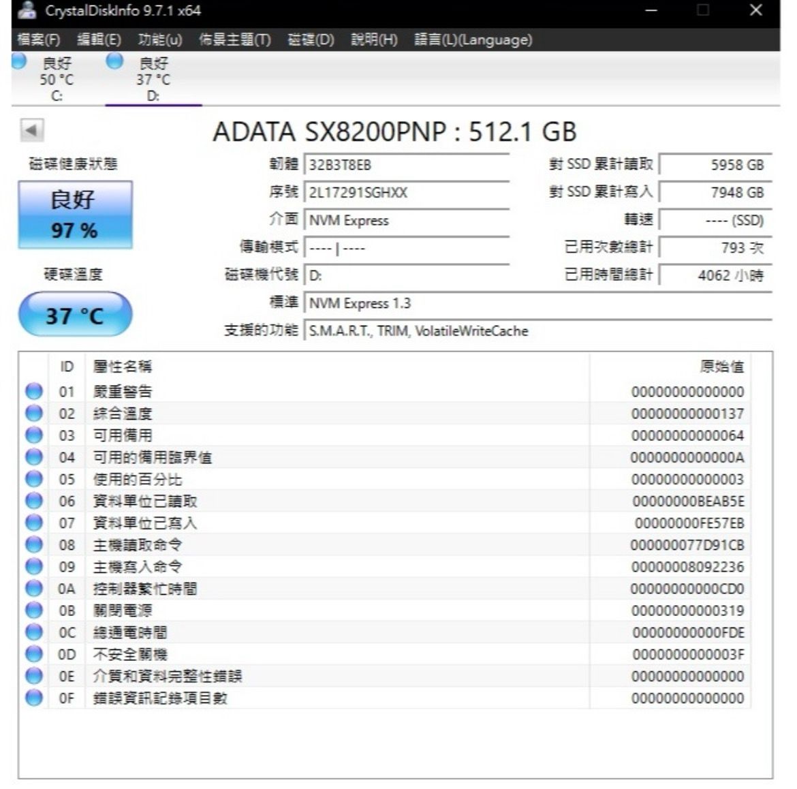Viewport: 797px width, 789px height.
Task: Click the serial number field 2L17291SGHXX
Action: [407, 193]
